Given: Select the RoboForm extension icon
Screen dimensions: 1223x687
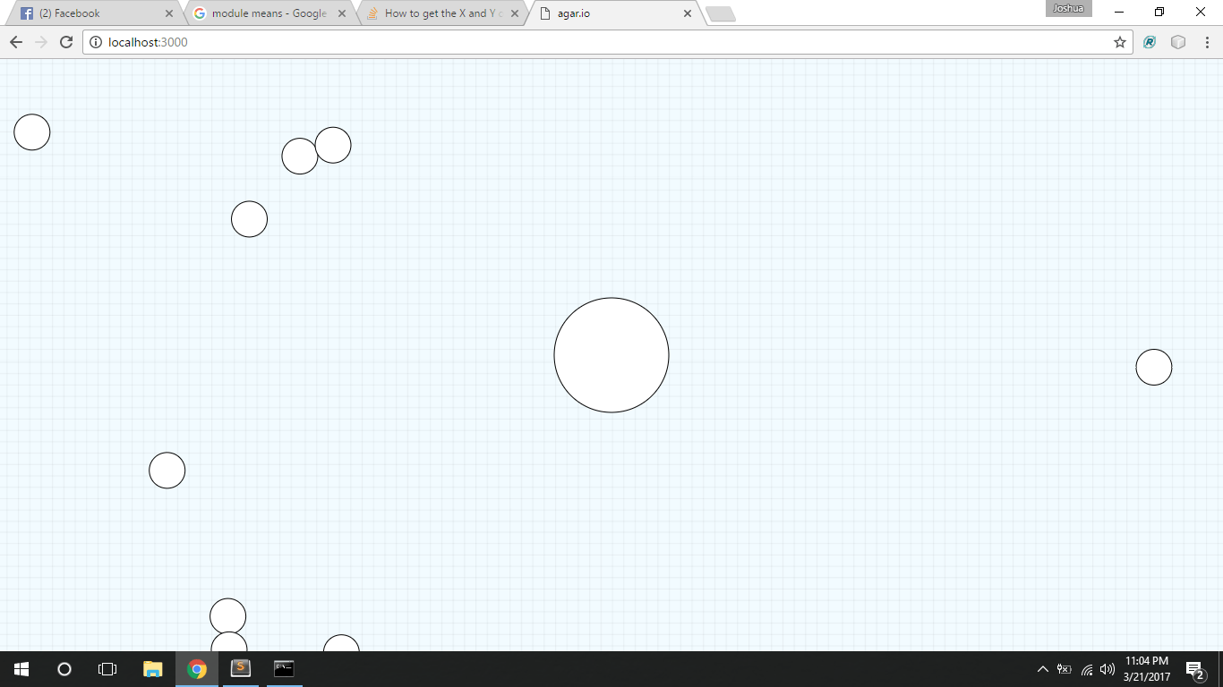Looking at the screenshot, I should (x=1149, y=42).
